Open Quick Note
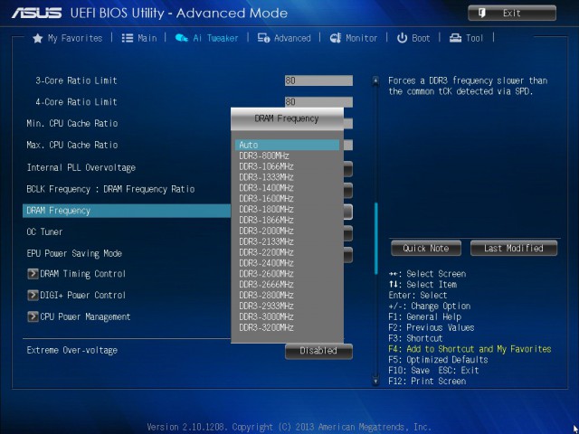The image size is (579, 434). pyautogui.click(x=426, y=248)
